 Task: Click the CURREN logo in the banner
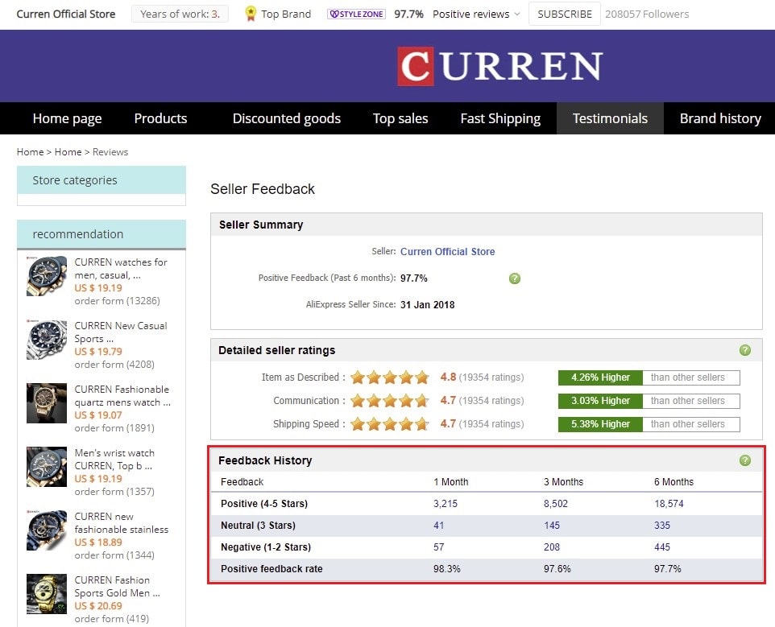click(499, 66)
